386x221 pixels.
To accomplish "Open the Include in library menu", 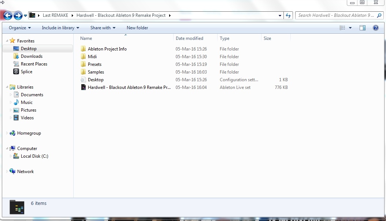I will (x=60, y=27).
